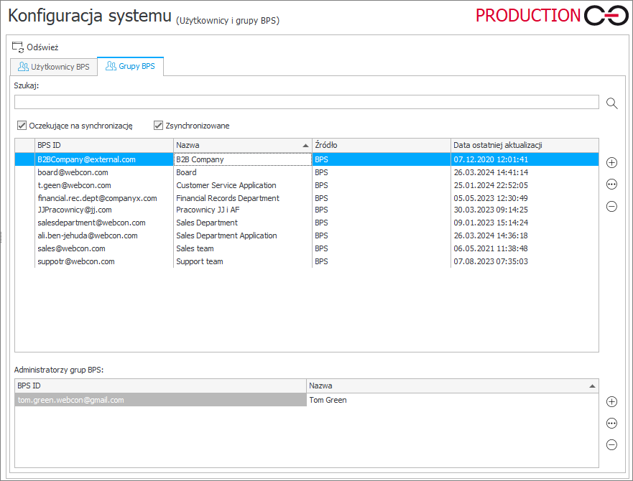Image resolution: width=633 pixels, height=481 pixels.
Task: Edit group administrator via ellipsis icon
Action: (x=611, y=424)
